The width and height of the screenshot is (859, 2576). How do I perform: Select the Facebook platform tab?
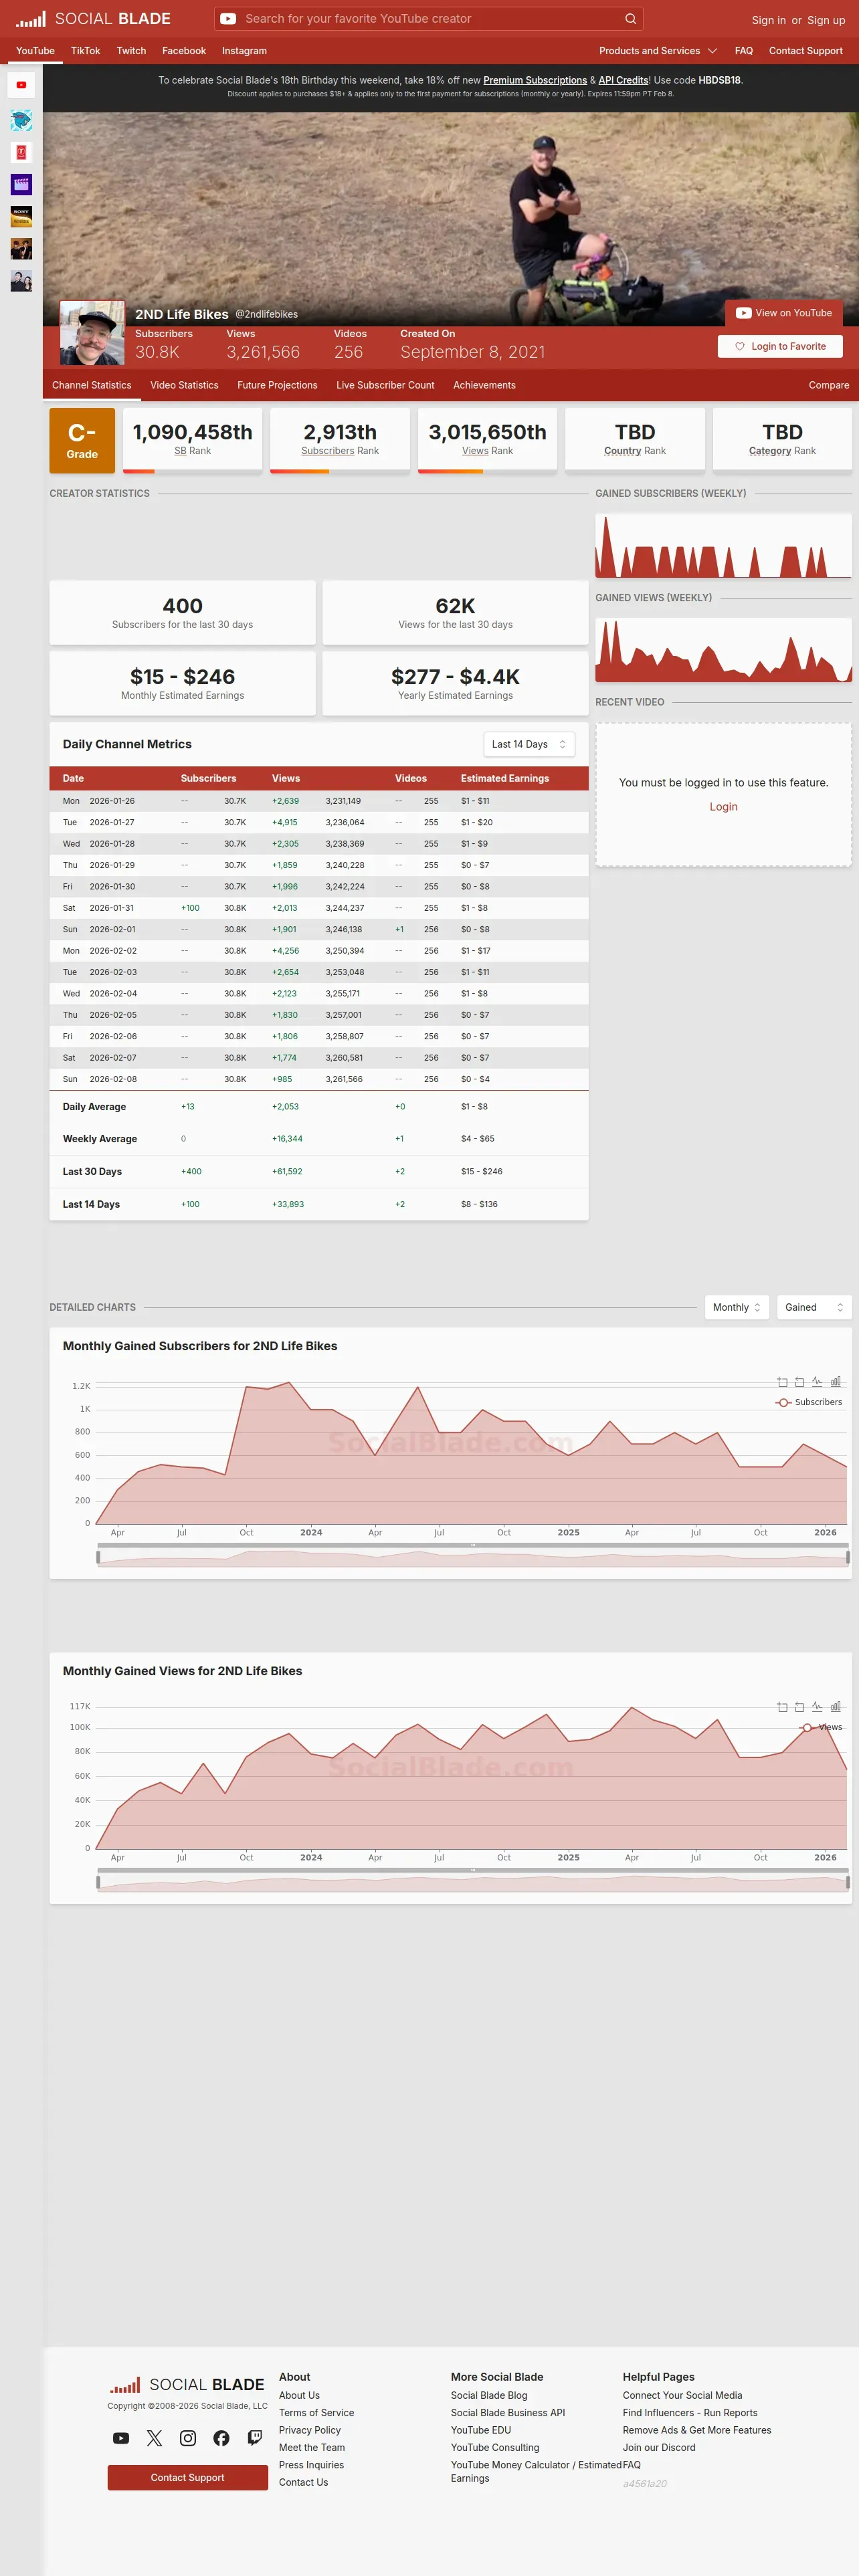coord(184,51)
